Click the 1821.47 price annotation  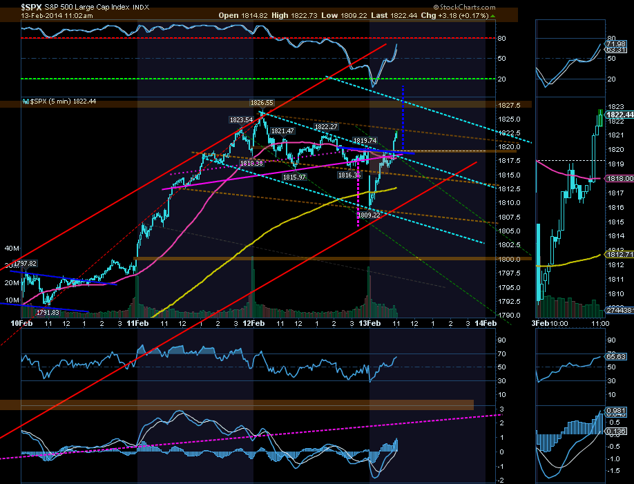click(x=282, y=131)
